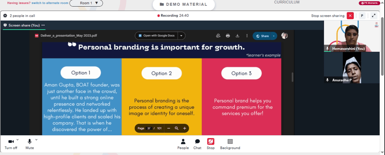Click PS Moments badge
The width and height of the screenshot is (385, 155).
tap(370, 3)
